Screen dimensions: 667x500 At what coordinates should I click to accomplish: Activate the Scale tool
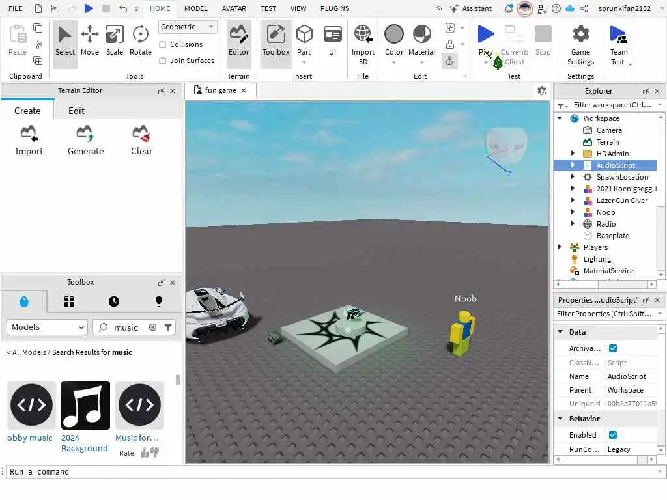[115, 41]
